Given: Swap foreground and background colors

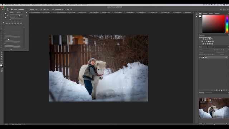Looking at the screenshot, I should (x=3, y=63).
